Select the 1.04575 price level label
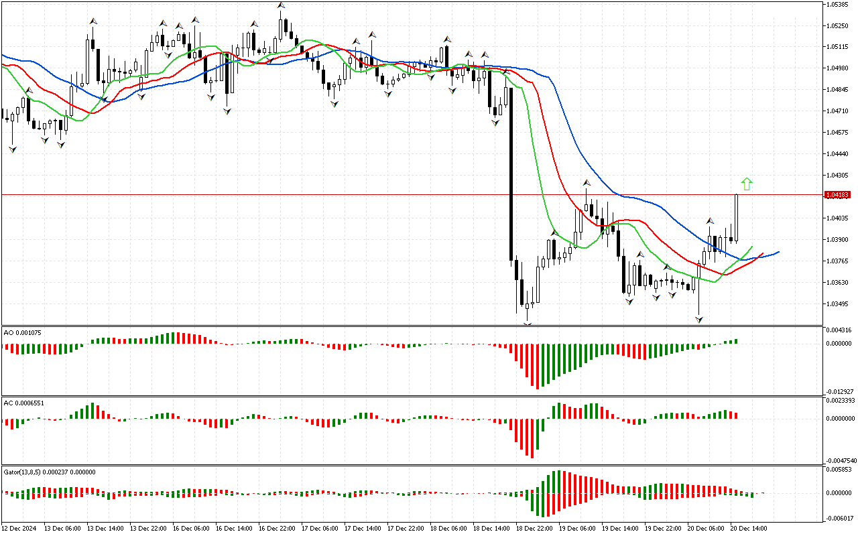The image size is (858, 536). [x=838, y=133]
